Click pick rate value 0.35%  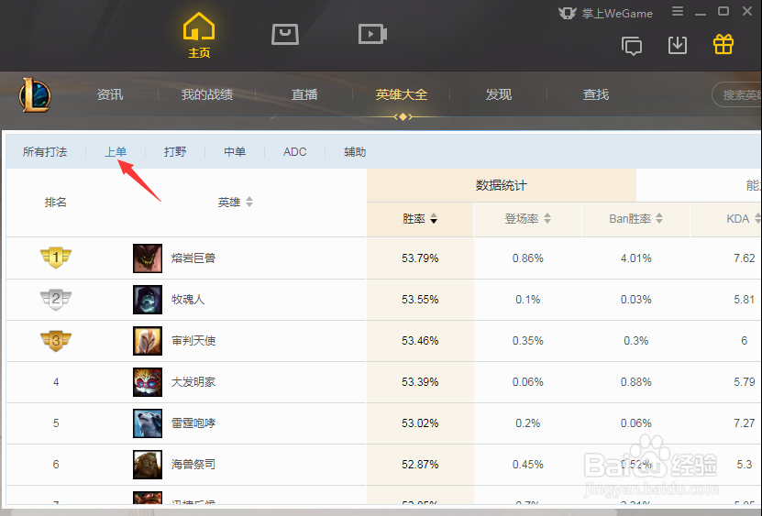click(x=528, y=341)
